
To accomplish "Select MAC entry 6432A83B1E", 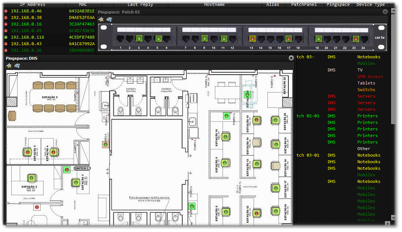I will (82, 11).
